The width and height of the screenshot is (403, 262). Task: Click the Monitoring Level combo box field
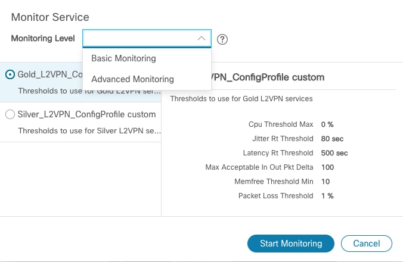(x=141, y=39)
